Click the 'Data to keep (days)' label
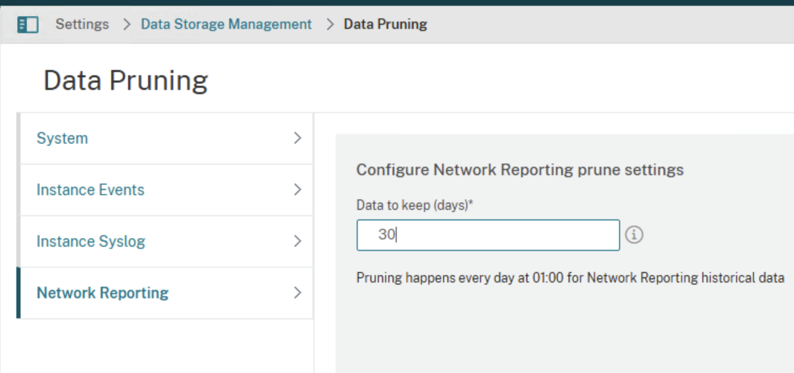794x373 pixels. click(415, 205)
